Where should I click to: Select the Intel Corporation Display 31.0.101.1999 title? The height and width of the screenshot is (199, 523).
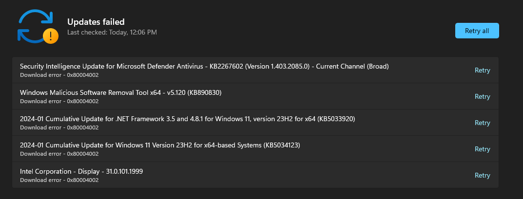81,171
